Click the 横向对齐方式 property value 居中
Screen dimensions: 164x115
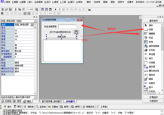24,68
